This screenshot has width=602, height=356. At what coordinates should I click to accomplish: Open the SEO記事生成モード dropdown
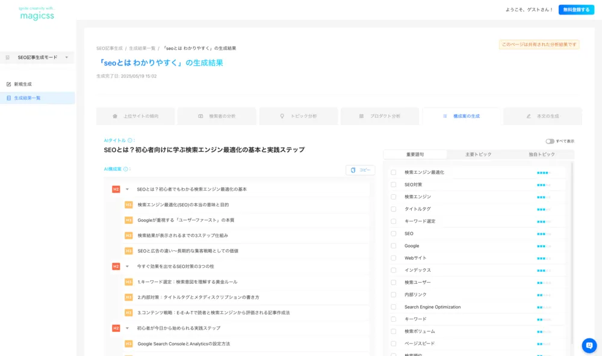[x=37, y=58]
